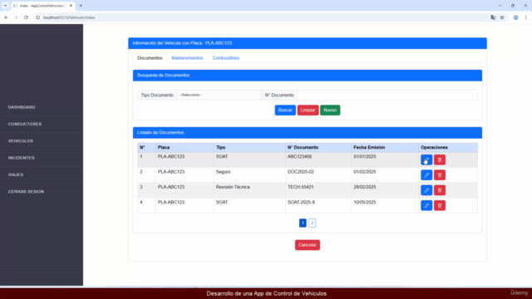The width and height of the screenshot is (532, 299).
Task: Select CERRAR SESION in the sidebar
Action: 26,192
